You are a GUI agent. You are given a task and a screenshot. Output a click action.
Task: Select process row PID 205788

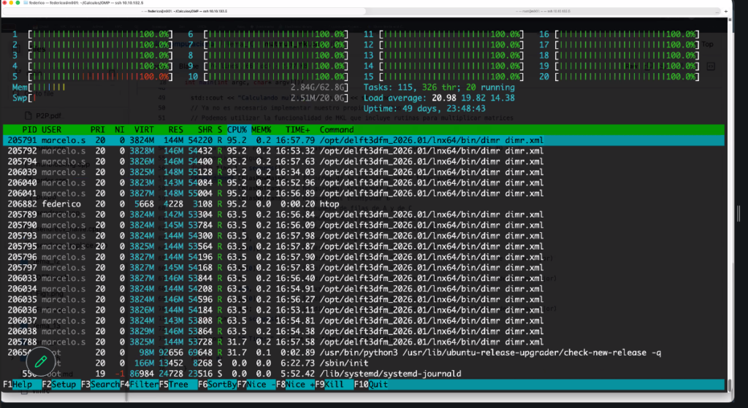(364, 342)
